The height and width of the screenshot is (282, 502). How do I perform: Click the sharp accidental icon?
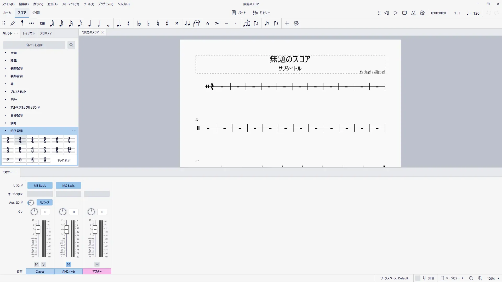[167, 23]
